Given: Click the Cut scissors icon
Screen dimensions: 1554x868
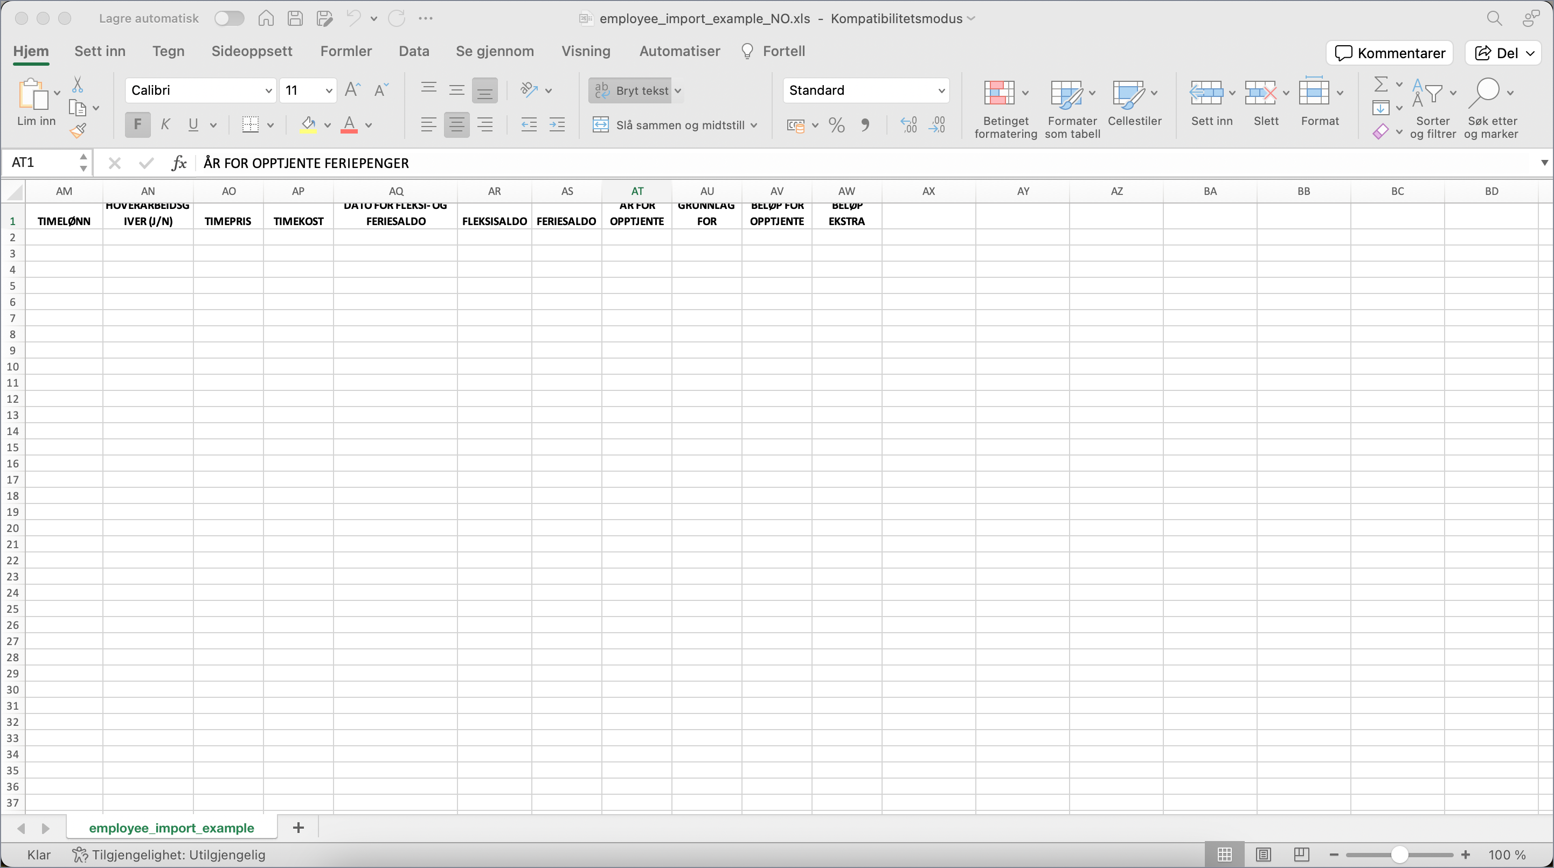Looking at the screenshot, I should [x=78, y=84].
